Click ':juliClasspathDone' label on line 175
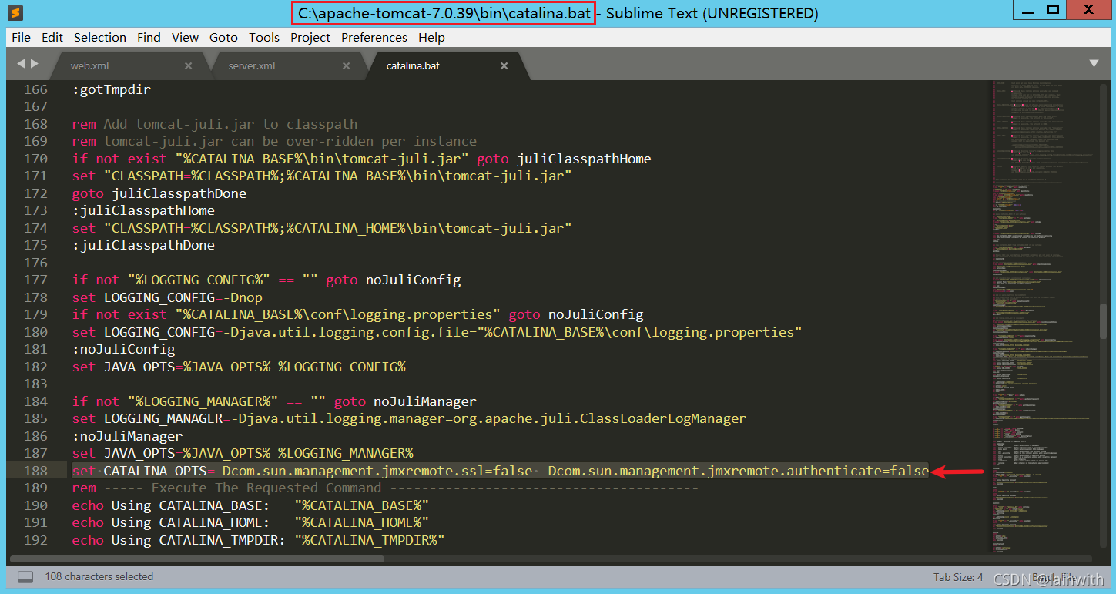Screen dimensions: 1116x594 coord(143,245)
